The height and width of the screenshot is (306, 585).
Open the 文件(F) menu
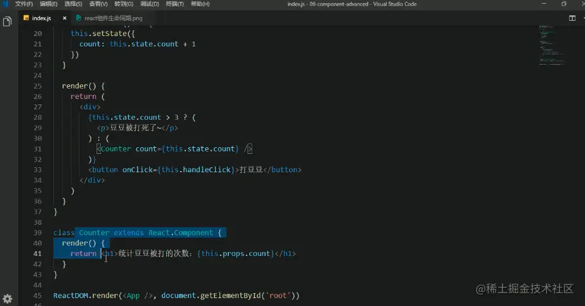pos(24,4)
